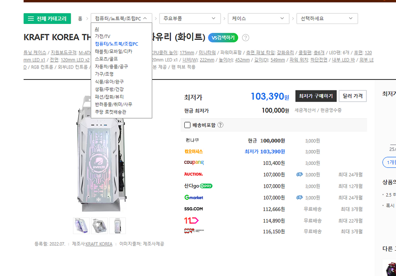Click the Shinsegae Mall seller logo
396x276 pixels.
point(194,231)
